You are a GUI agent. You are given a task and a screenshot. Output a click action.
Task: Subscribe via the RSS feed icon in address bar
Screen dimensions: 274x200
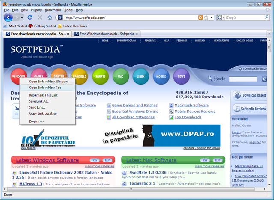coord(200,18)
